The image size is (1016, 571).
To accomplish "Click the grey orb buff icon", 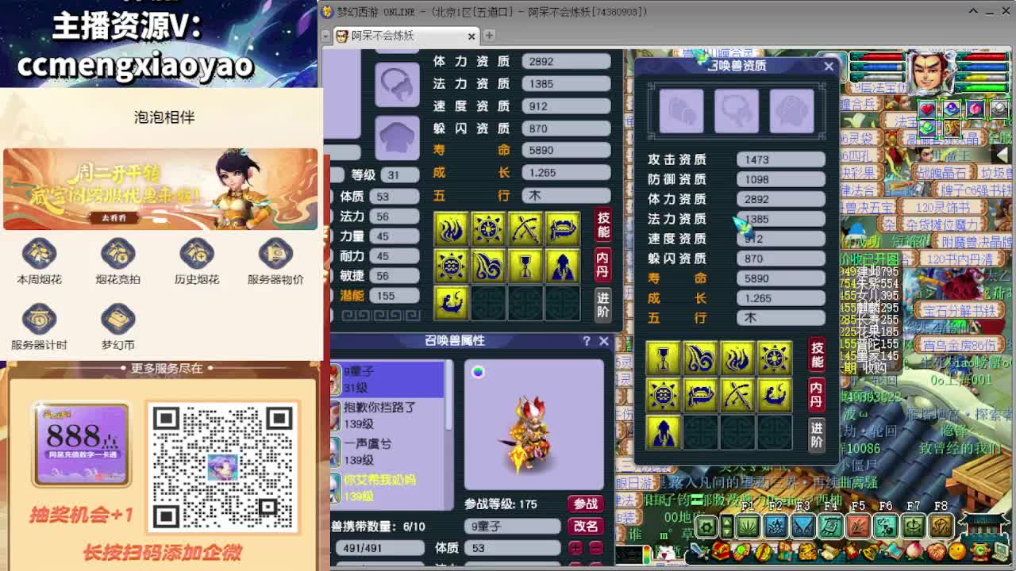I will pyautogui.click(x=999, y=109).
